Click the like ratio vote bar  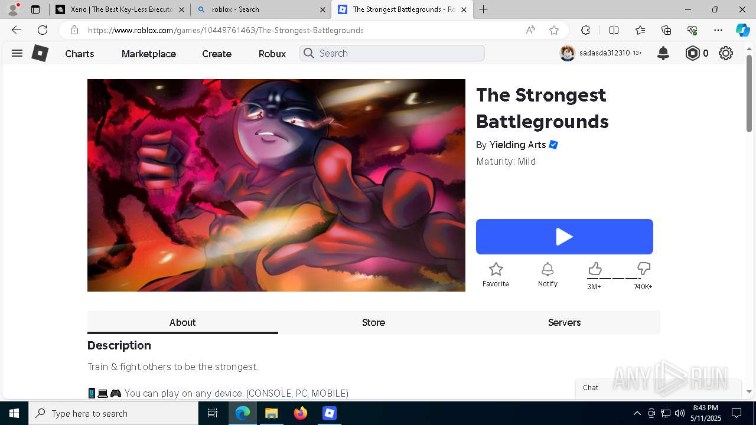point(620,279)
